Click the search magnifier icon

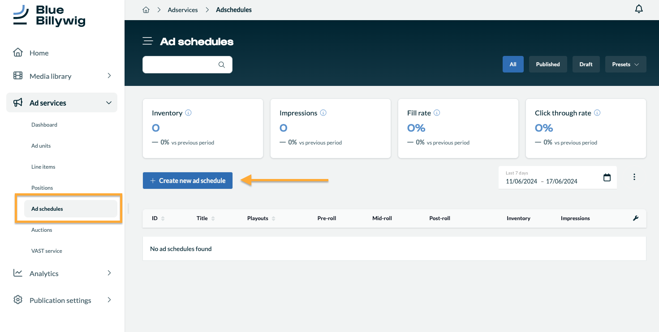coord(221,64)
